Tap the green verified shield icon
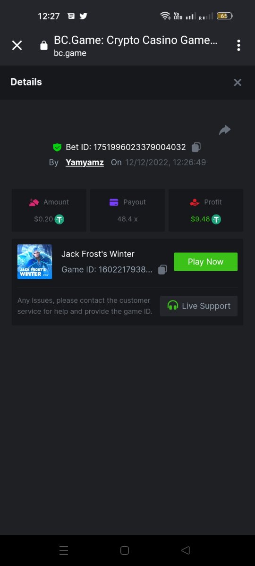 [x=57, y=147]
